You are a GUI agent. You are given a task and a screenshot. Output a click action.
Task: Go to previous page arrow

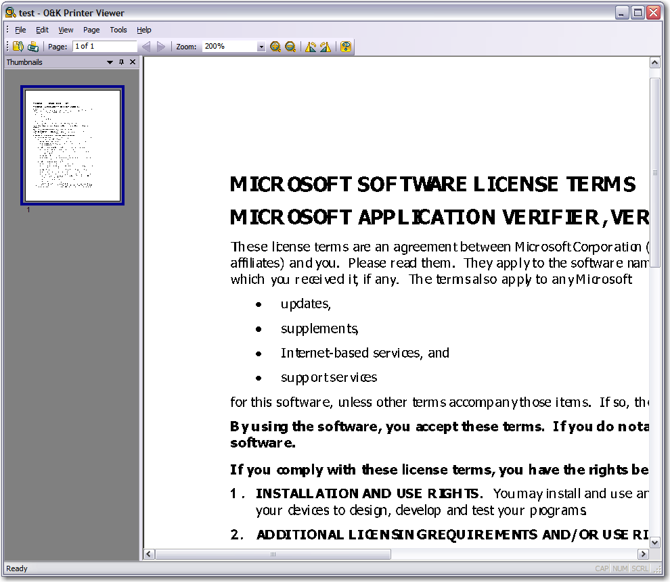[146, 47]
